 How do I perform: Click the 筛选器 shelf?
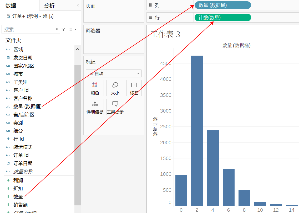[114, 39]
